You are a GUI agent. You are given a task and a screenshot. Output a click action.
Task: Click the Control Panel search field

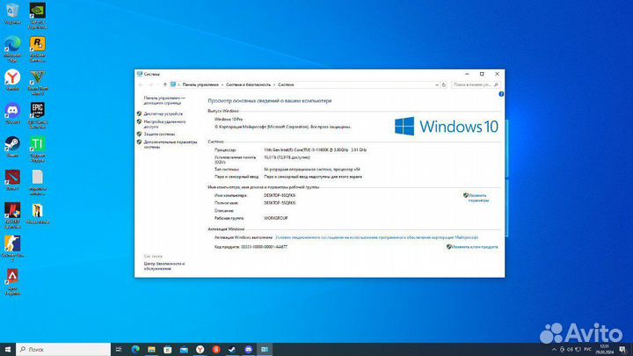point(475,84)
